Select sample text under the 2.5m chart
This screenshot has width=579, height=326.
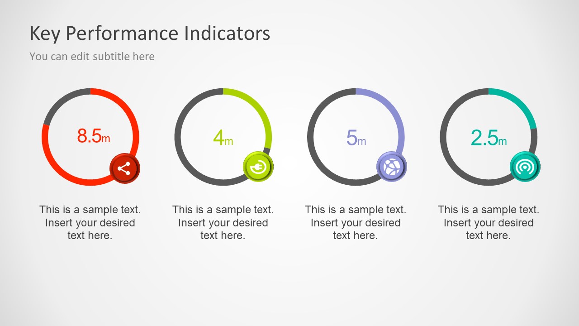[x=489, y=222]
